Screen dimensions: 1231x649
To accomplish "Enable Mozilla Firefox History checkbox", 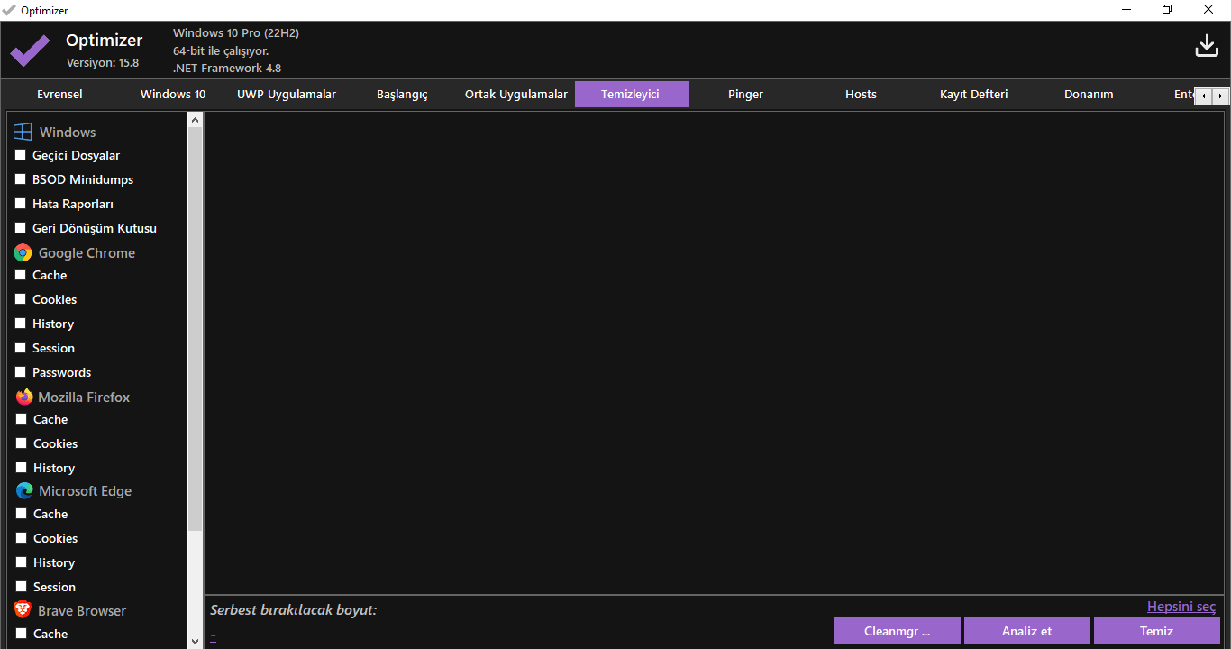I will click(21, 468).
